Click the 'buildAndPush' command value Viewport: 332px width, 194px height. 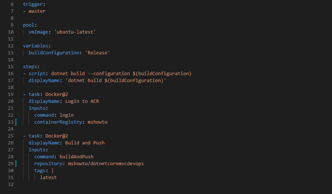76,156
